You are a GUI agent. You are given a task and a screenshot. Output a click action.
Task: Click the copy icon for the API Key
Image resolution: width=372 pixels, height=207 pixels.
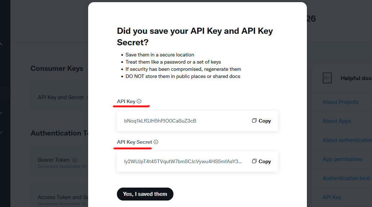[x=254, y=121]
